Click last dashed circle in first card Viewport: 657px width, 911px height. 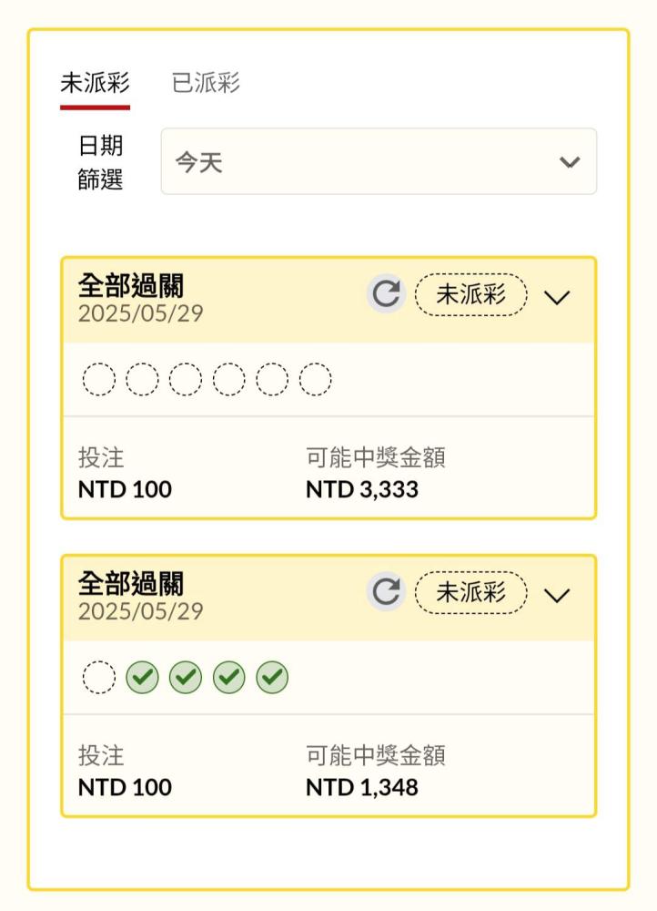316,379
